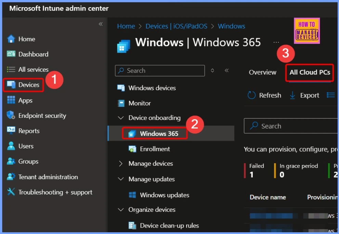
Task: Select Enrollment under Device onboarding
Action: click(x=155, y=149)
